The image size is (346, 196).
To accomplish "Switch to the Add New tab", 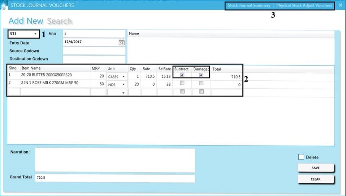I will (x=26, y=21).
